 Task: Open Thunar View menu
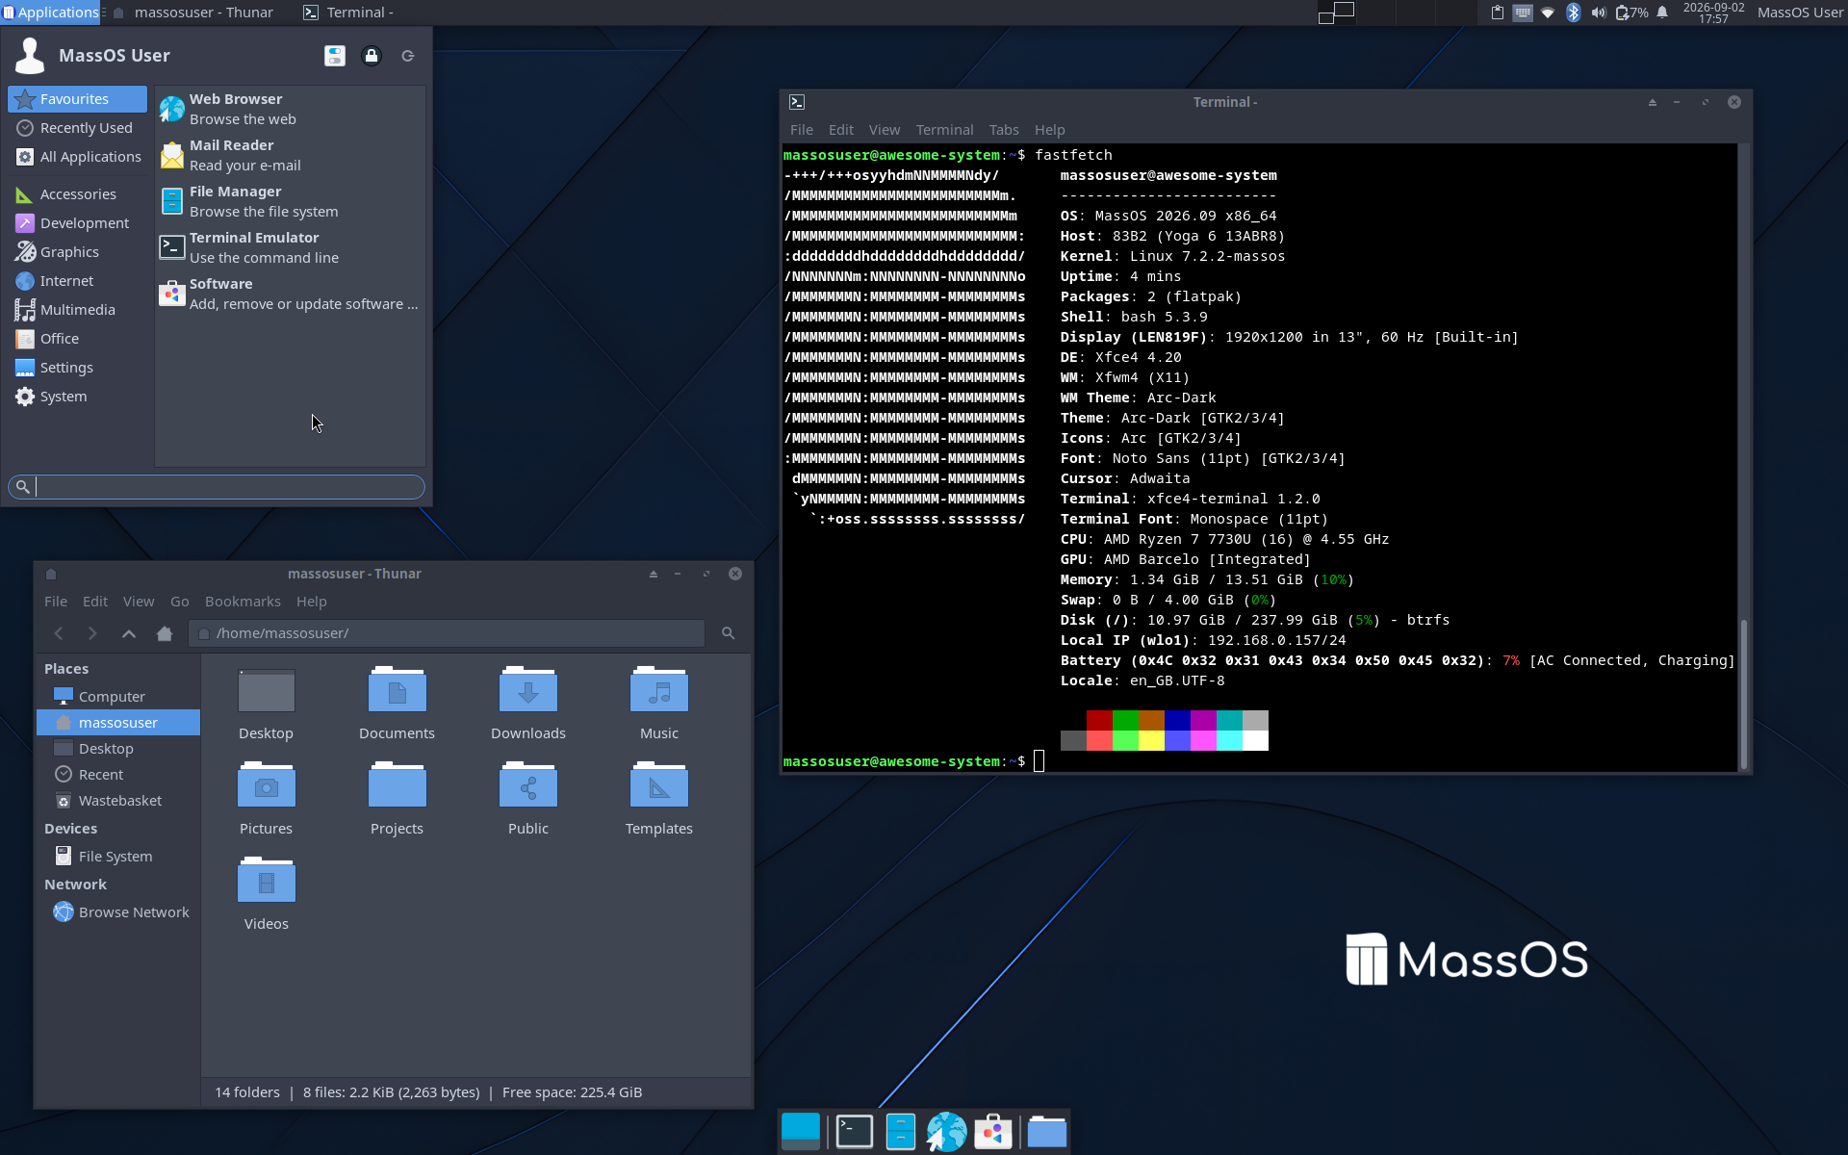click(139, 602)
